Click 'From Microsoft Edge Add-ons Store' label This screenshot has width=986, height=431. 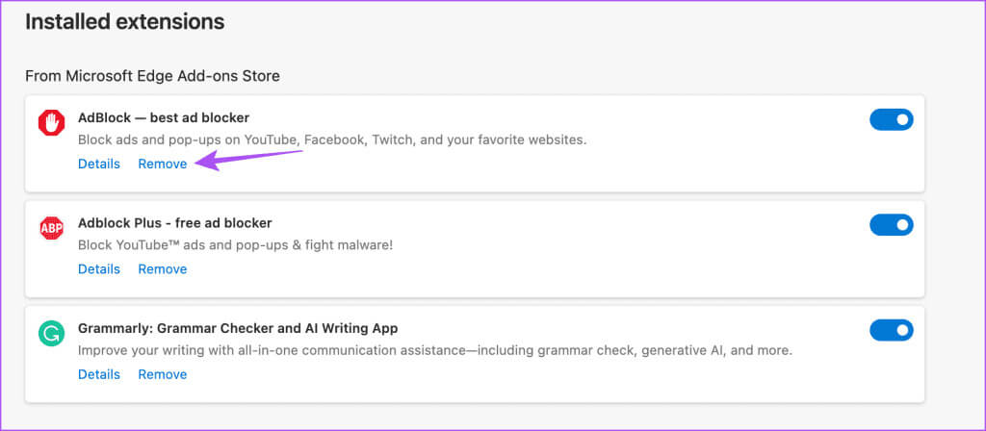pos(152,77)
